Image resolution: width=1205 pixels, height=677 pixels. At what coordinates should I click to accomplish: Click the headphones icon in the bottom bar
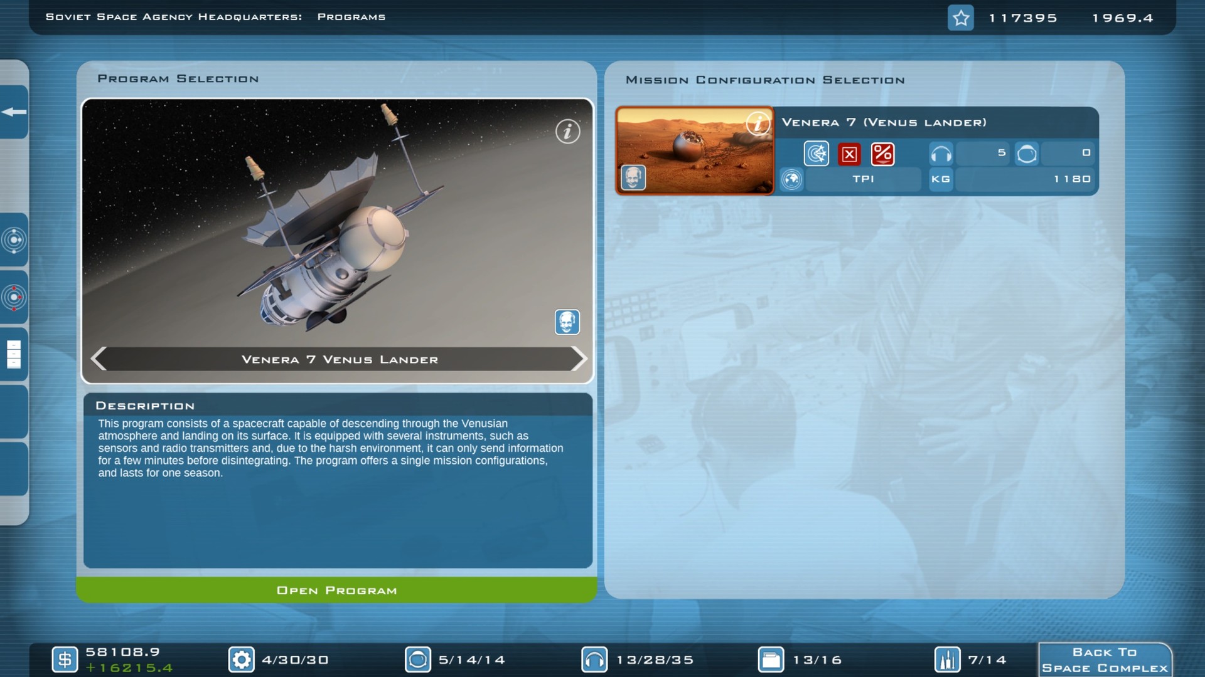[x=594, y=659]
